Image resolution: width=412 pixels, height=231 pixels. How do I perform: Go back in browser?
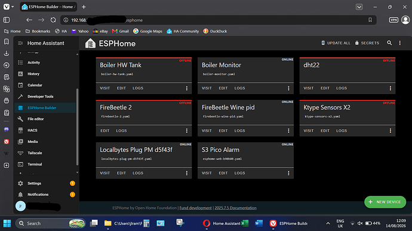pos(29,20)
